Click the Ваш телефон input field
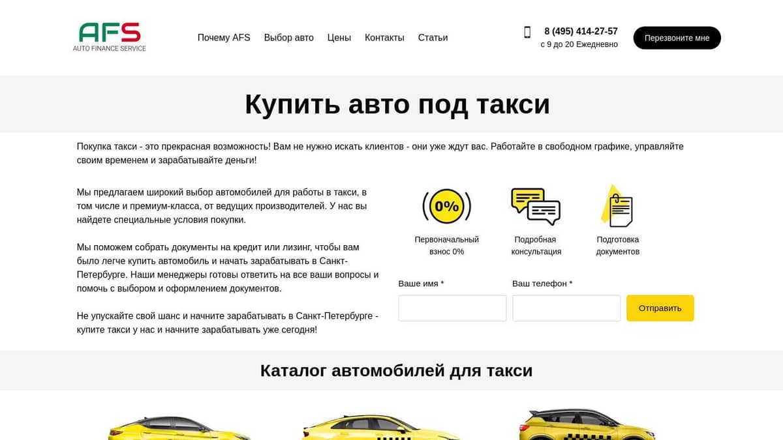The width and height of the screenshot is (783, 440). 566,308
